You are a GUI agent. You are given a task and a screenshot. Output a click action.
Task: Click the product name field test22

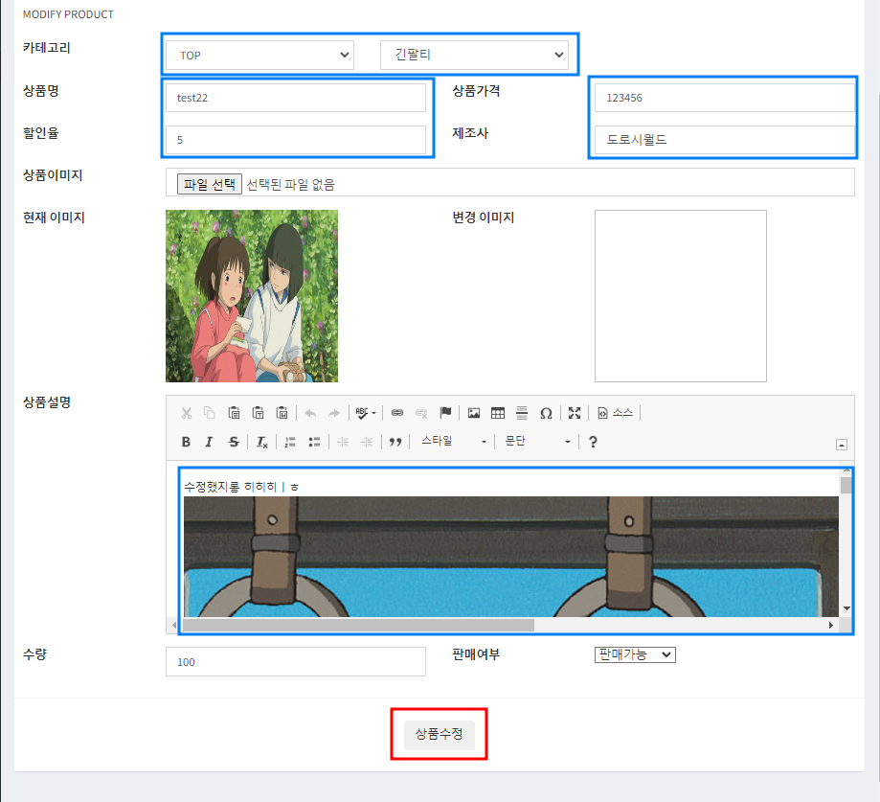coord(296,98)
